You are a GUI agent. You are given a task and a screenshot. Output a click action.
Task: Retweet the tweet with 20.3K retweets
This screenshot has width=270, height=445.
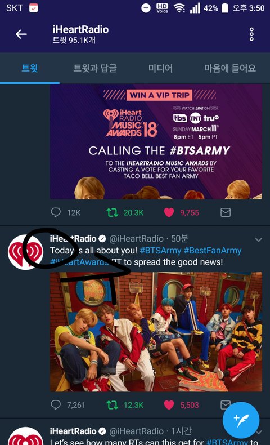coord(112,212)
